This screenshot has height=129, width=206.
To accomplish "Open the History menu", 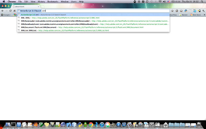I will click(x=41, y=2).
